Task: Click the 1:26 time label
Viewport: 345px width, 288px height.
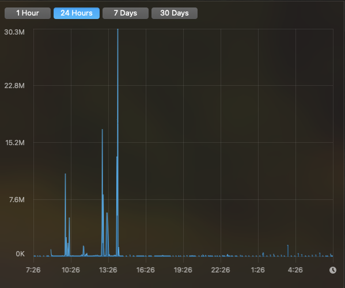Action: [x=258, y=270]
